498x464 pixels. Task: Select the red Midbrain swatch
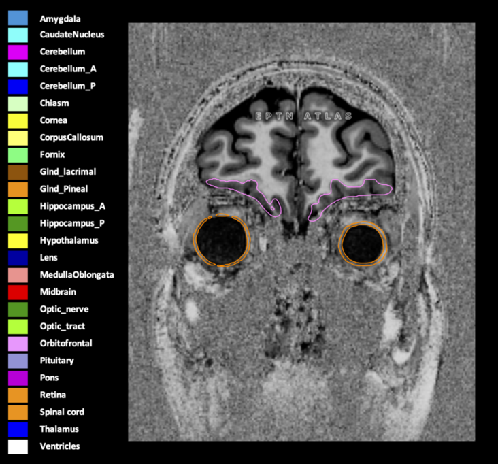point(18,292)
